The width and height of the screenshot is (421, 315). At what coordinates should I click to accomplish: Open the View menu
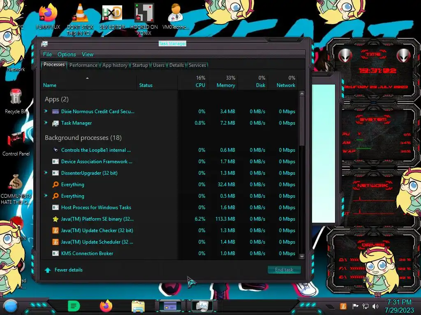tap(88, 55)
